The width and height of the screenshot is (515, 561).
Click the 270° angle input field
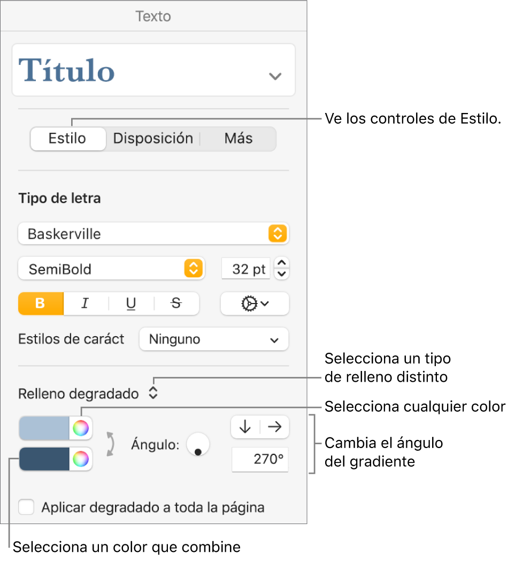coord(260,460)
